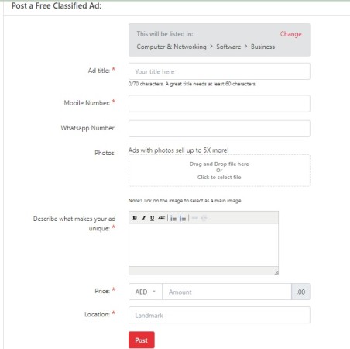Apply strikethrough ABC formatting
Screen dimensions: 350x349
(x=161, y=218)
